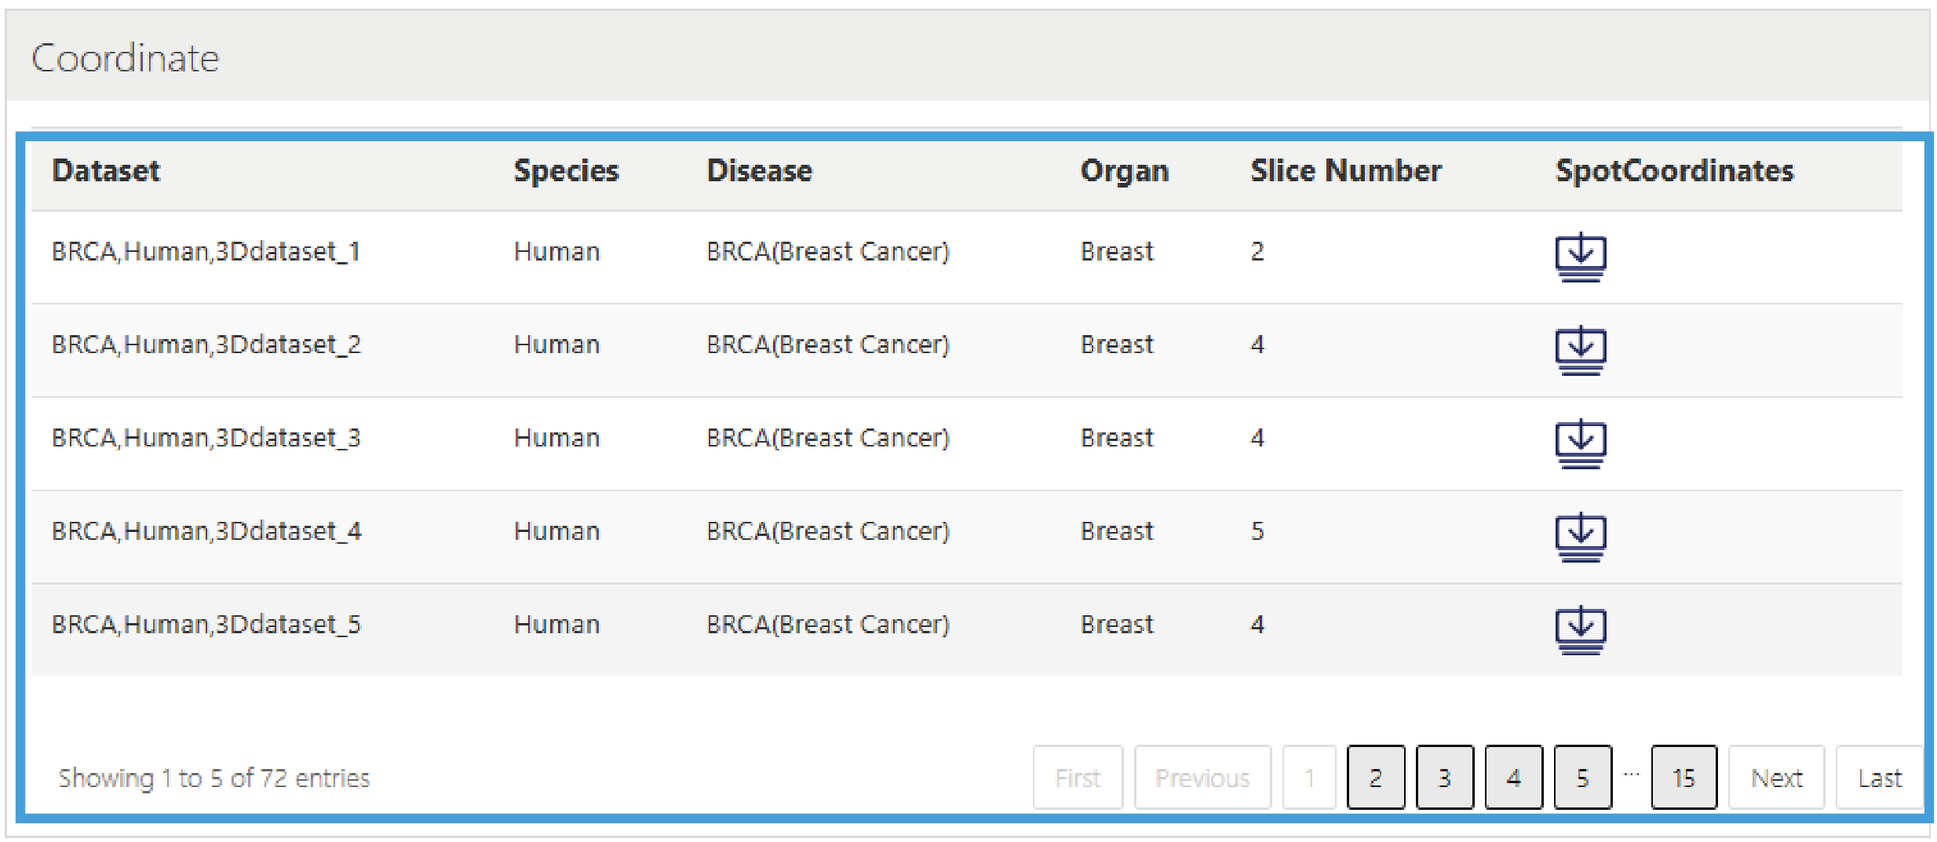
Task: Download spot coordinates for BRCA,Human,3Ddataset_1
Action: [1580, 255]
